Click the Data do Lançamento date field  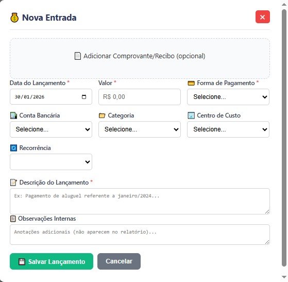[x=51, y=97]
